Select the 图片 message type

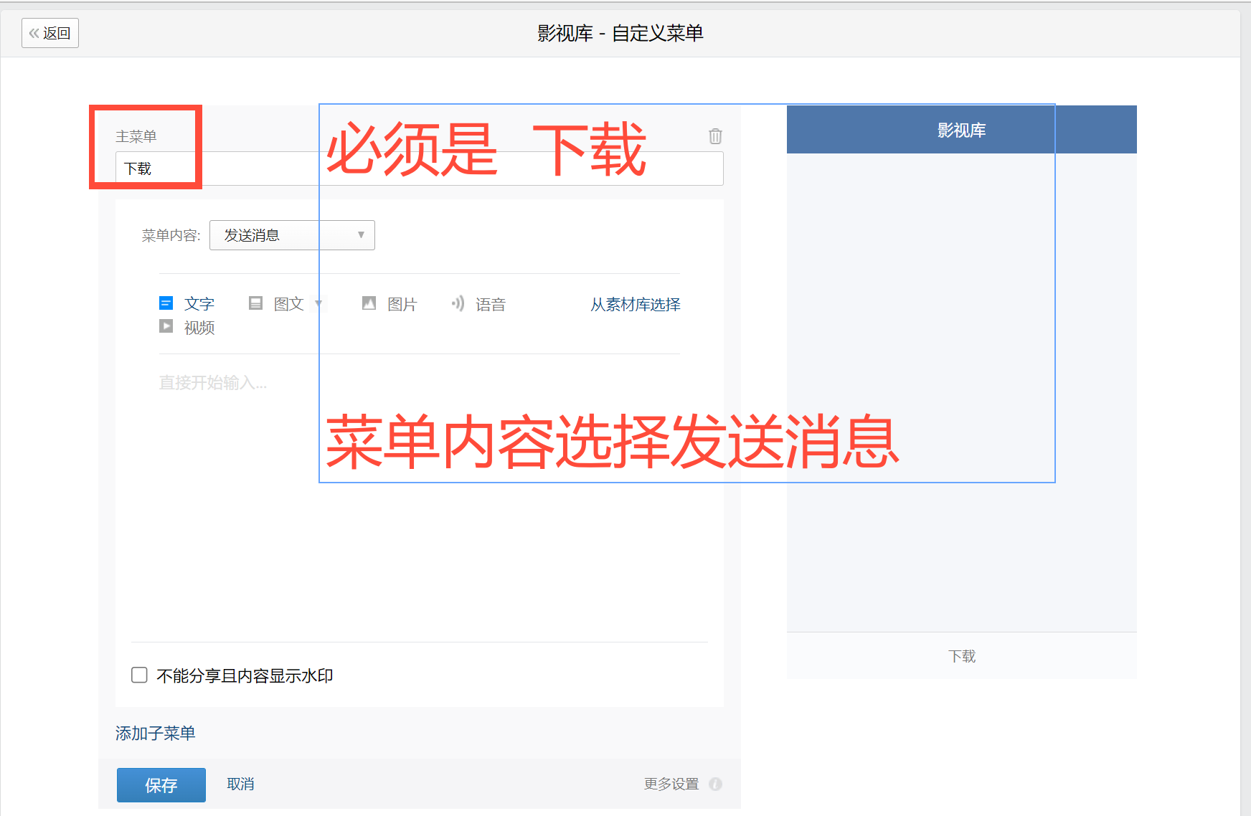tap(390, 304)
